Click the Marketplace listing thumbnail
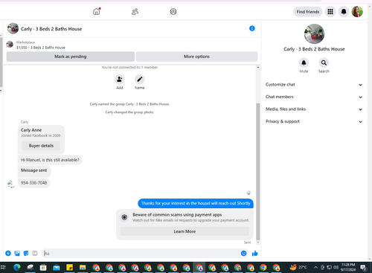This screenshot has height=273, width=372. tap(10, 45)
